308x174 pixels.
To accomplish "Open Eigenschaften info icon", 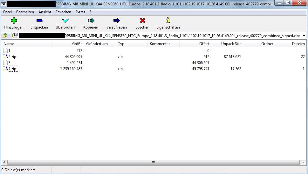I will pyautogui.click(x=168, y=21).
